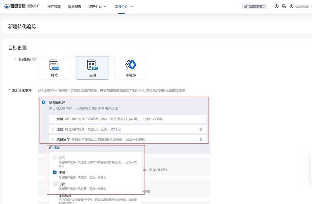Tick the 深度使用 checkbox option
The width and height of the screenshot is (312, 204).
tap(55, 195)
